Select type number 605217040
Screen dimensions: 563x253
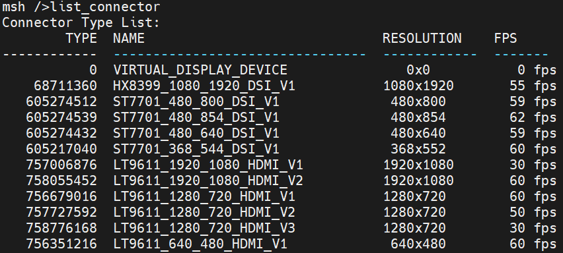pos(61,149)
